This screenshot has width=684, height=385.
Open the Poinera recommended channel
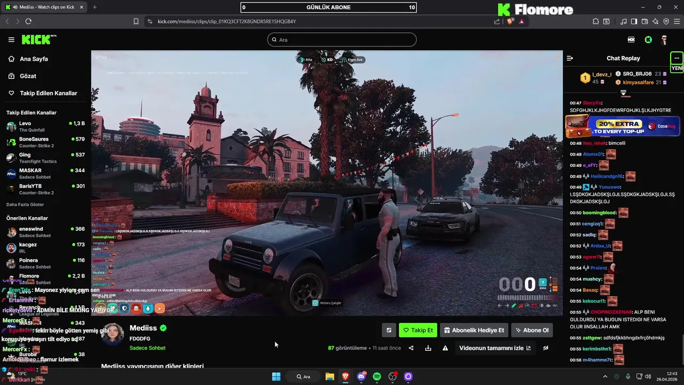tap(45, 263)
